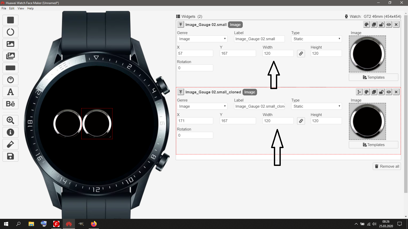This screenshot has width=408, height=229.
Task: Open Huawei app icon in taskbar
Action: [69, 224]
